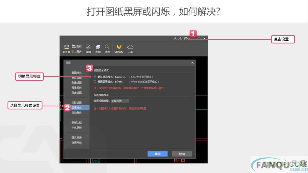Open the 编辑 edit tool
The image size is (308, 173).
88,49
